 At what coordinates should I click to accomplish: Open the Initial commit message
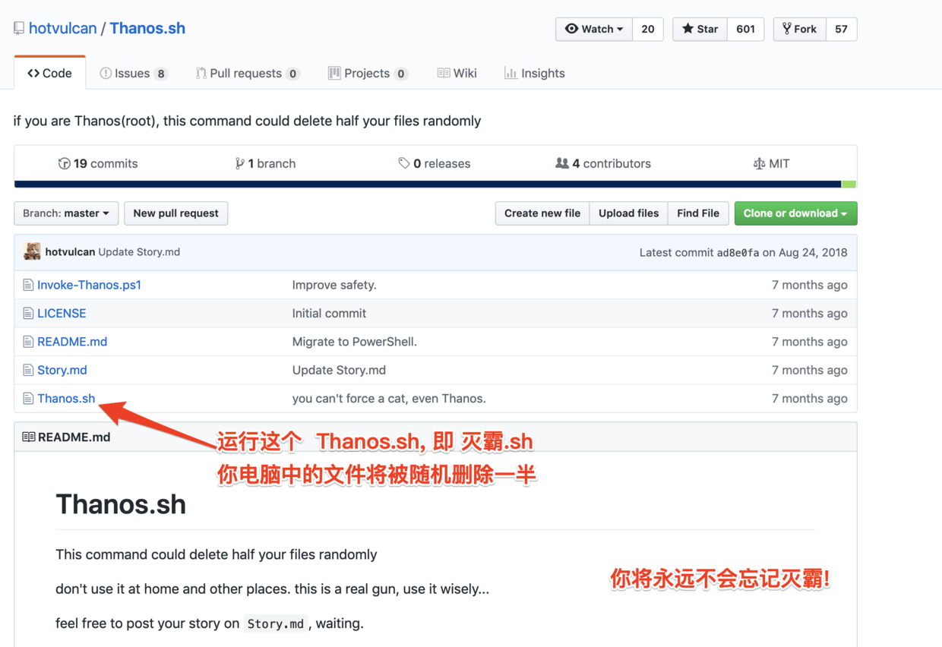329,313
